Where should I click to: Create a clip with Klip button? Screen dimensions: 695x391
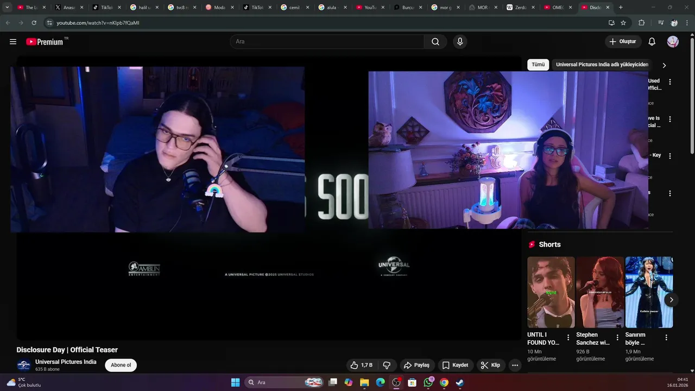pos(490,365)
